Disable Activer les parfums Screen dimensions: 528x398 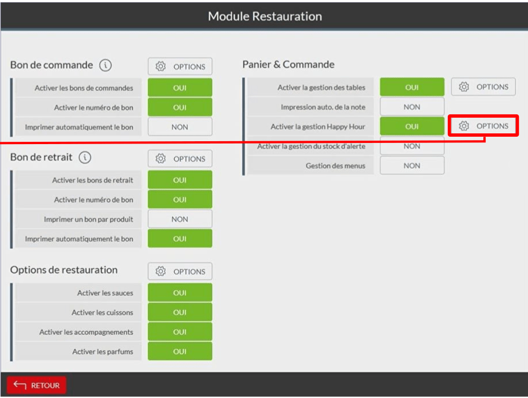pos(180,351)
